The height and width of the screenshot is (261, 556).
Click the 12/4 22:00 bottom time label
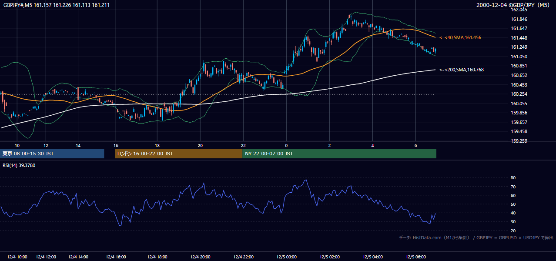click(x=243, y=257)
